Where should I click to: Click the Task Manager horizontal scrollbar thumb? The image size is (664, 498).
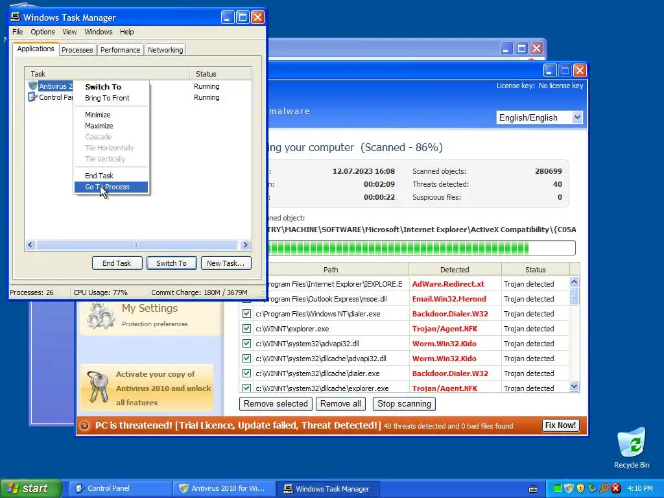(x=136, y=244)
